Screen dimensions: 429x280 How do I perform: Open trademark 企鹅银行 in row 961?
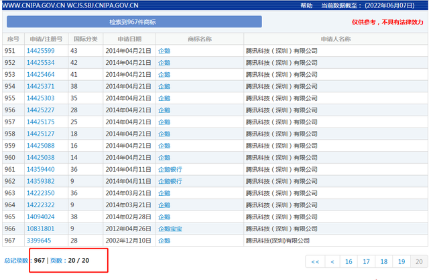point(170,169)
